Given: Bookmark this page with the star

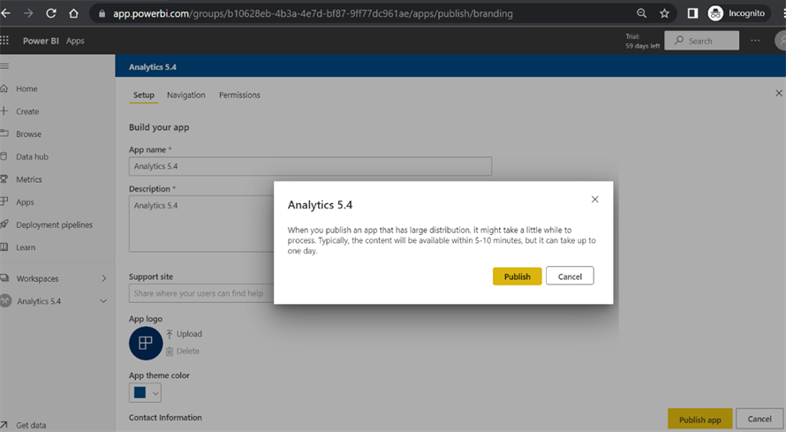Looking at the screenshot, I should tap(664, 13).
